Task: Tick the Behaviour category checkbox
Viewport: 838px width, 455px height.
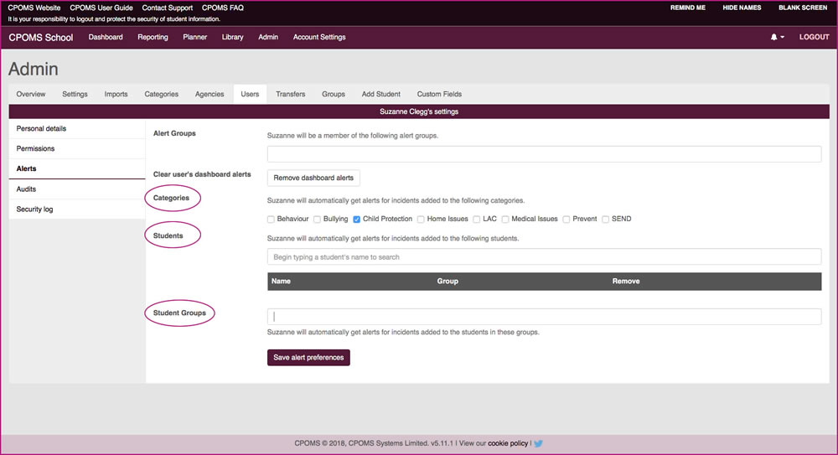Action: (x=271, y=220)
